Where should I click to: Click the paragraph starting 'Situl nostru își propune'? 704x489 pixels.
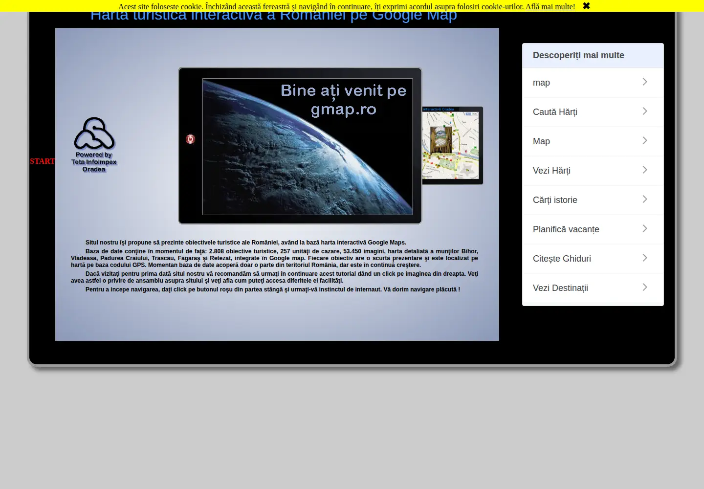coord(246,243)
